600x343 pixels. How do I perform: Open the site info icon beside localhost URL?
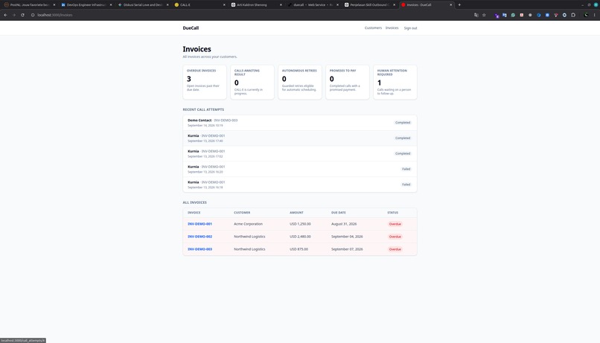[33, 15]
